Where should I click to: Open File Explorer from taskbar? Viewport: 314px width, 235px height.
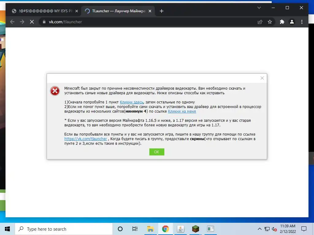click(x=150, y=229)
